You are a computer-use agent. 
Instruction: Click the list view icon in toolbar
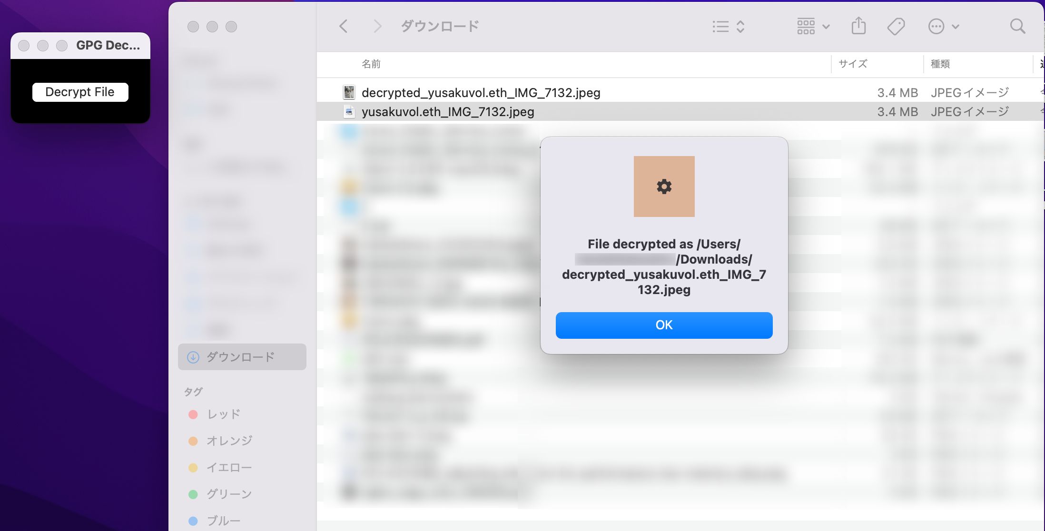point(720,25)
